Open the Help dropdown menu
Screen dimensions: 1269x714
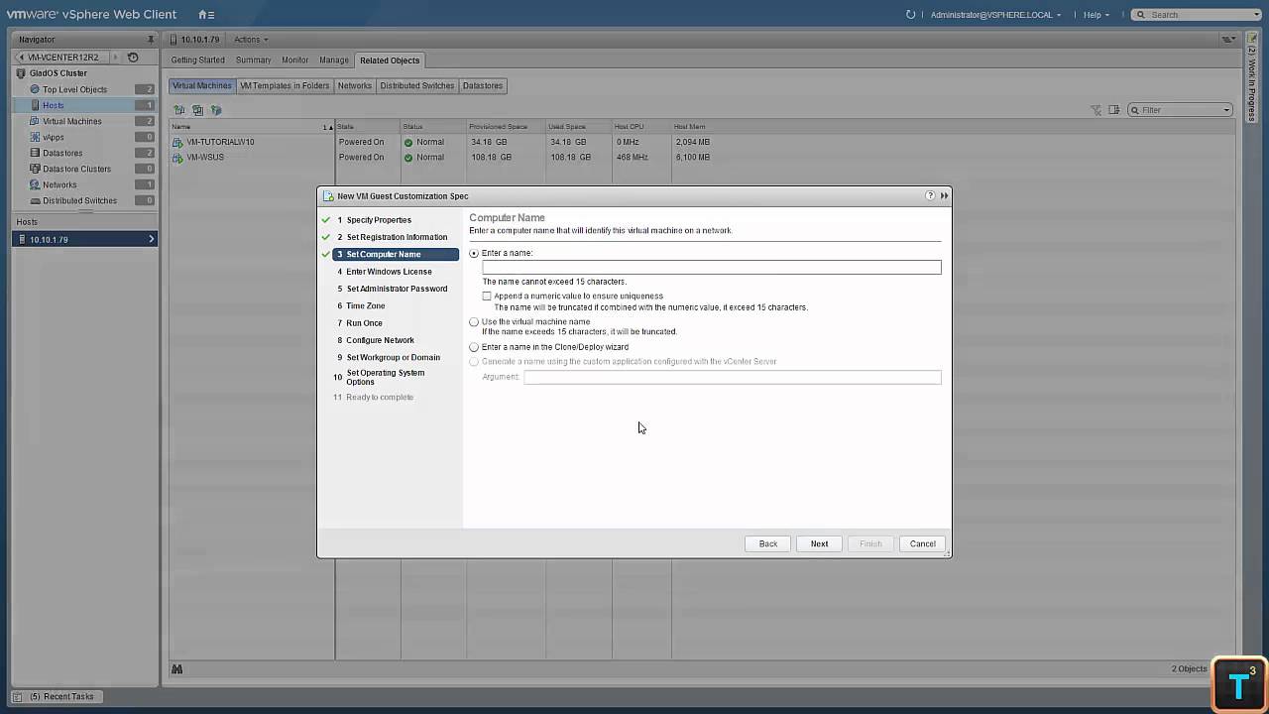pos(1096,15)
